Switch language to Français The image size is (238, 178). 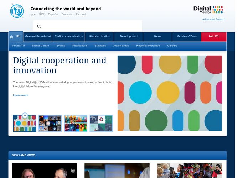coord(67,14)
